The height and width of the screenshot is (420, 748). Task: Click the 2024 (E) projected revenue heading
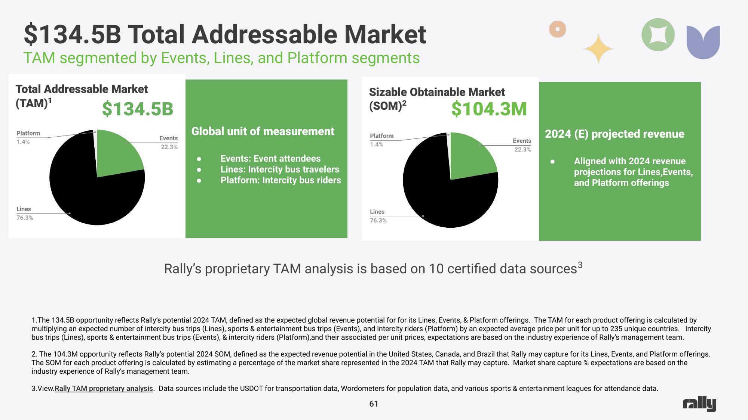click(x=614, y=134)
